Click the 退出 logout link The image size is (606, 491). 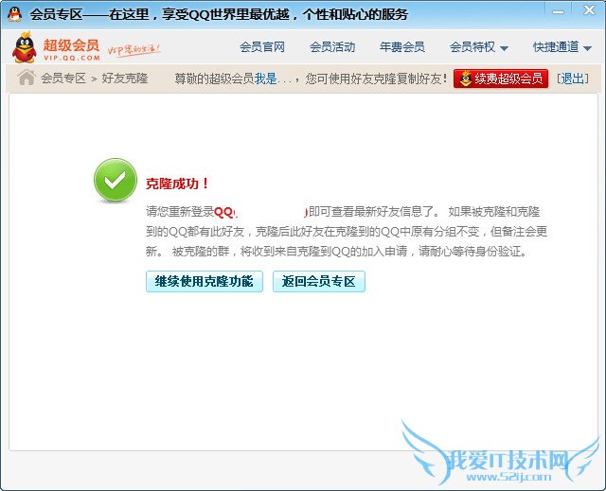click(573, 79)
